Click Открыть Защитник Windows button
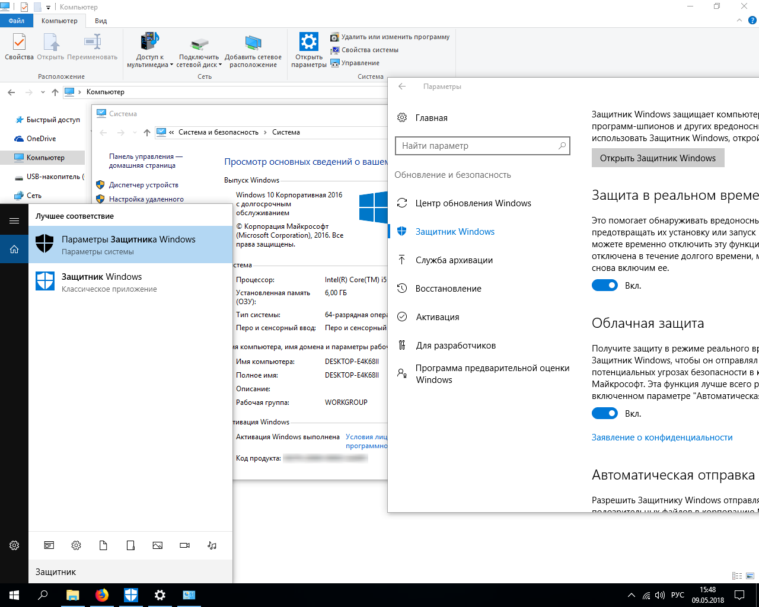This screenshot has height=607, width=759. (658, 158)
